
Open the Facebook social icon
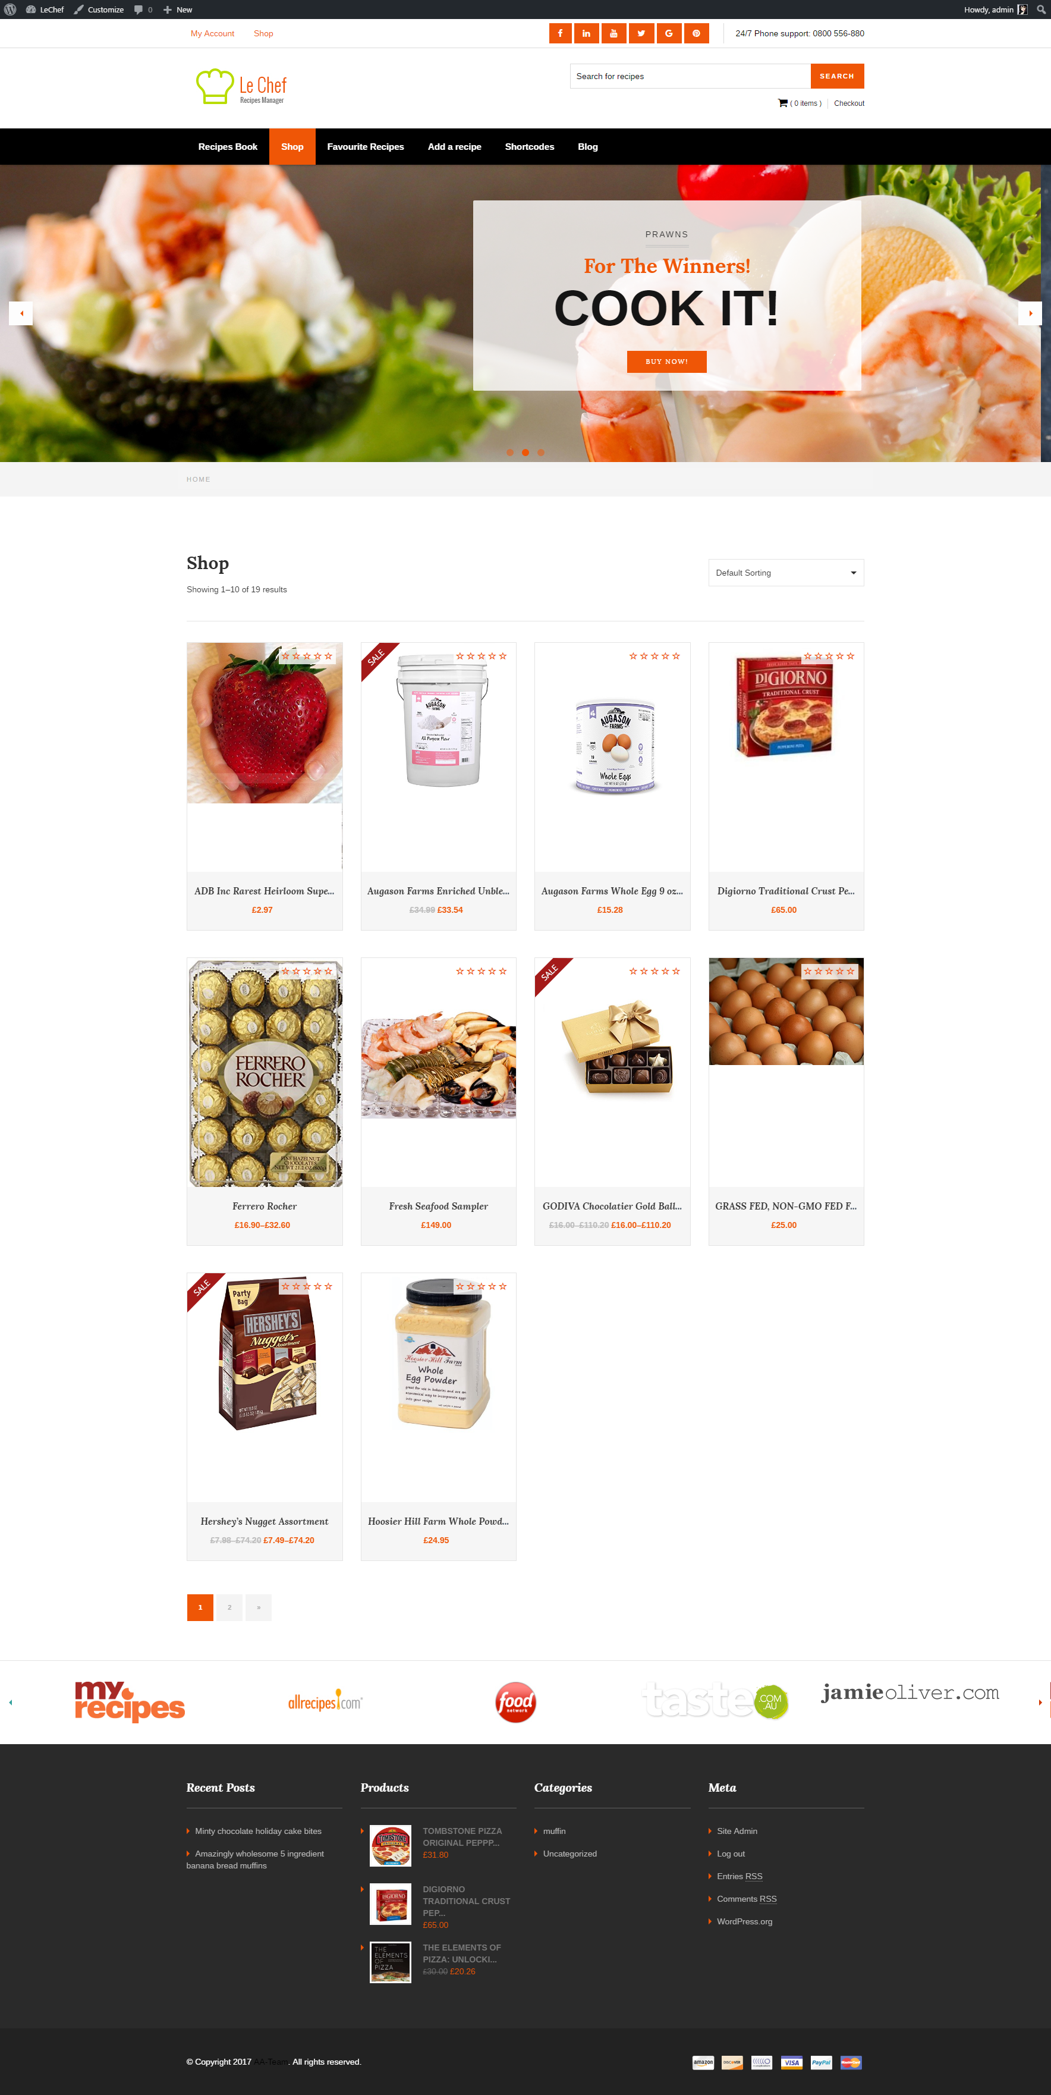point(560,33)
